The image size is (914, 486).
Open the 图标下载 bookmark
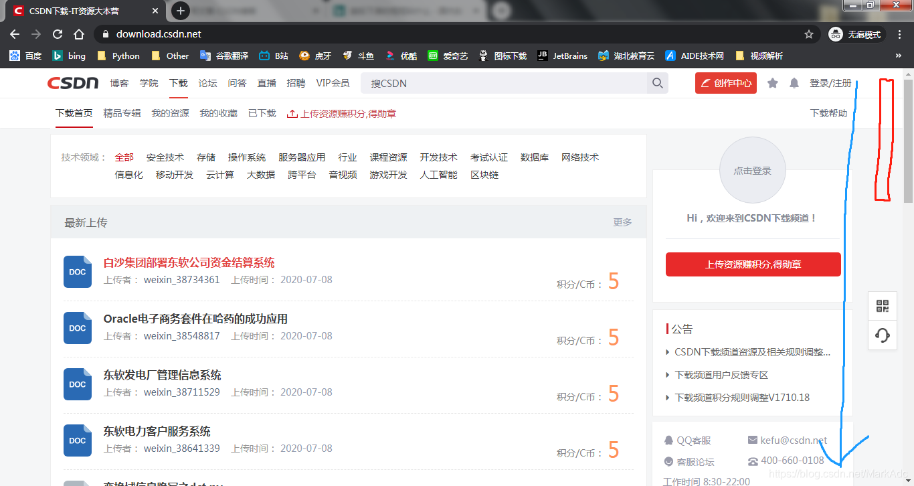[502, 56]
